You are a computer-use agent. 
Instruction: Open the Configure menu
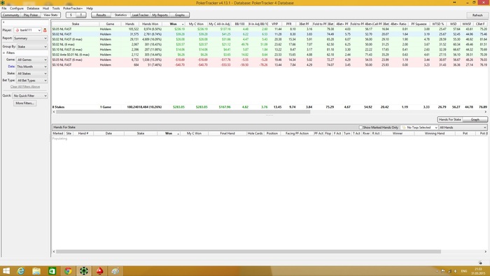click(17, 8)
